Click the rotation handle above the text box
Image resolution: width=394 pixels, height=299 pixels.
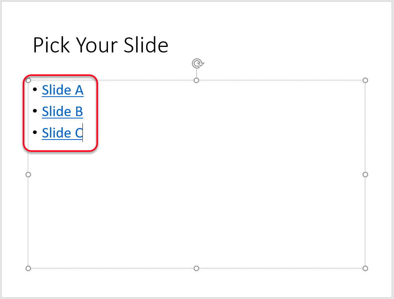pos(197,63)
